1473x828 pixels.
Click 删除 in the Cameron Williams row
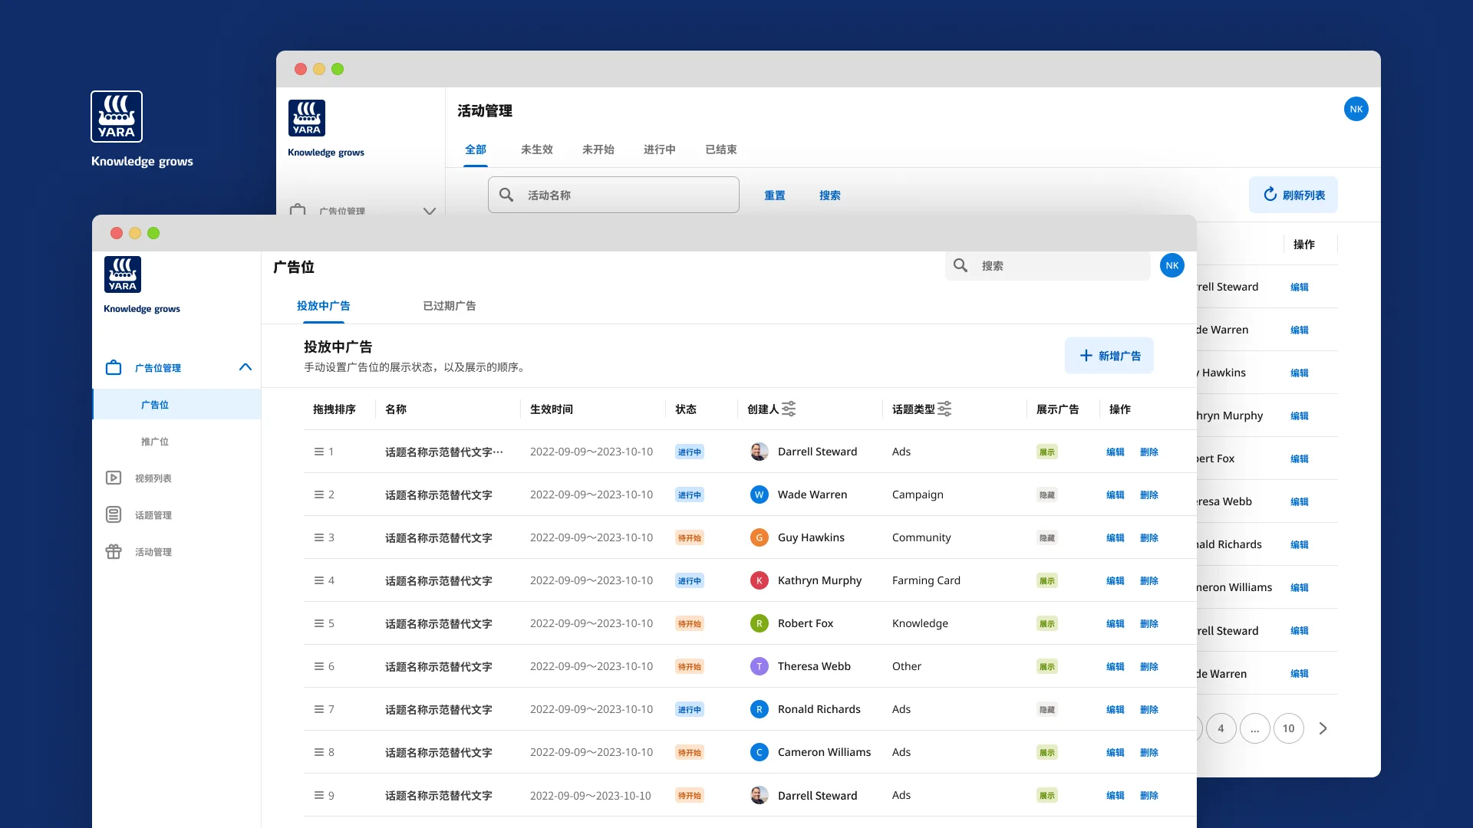[1149, 753]
